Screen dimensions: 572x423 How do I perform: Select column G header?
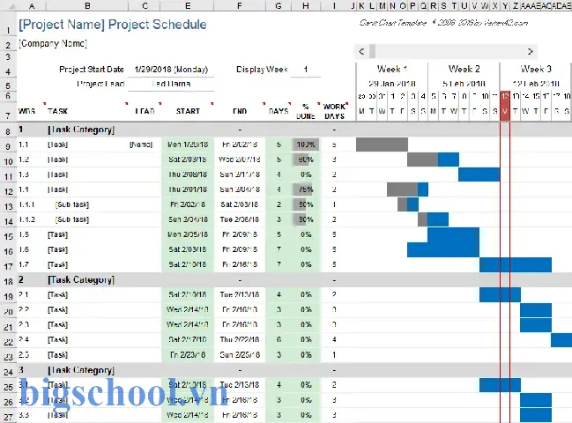tap(279, 5)
